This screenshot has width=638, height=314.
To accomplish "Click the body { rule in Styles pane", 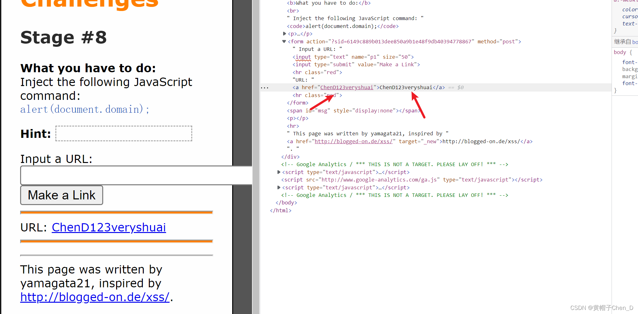I will (623, 52).
